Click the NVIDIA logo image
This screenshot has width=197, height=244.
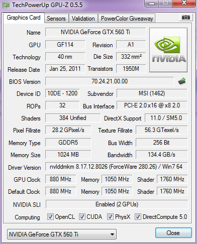(x=168, y=50)
